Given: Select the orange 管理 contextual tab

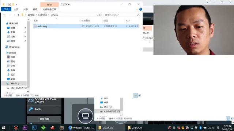Looking at the screenshot, I should [x=49, y=5].
